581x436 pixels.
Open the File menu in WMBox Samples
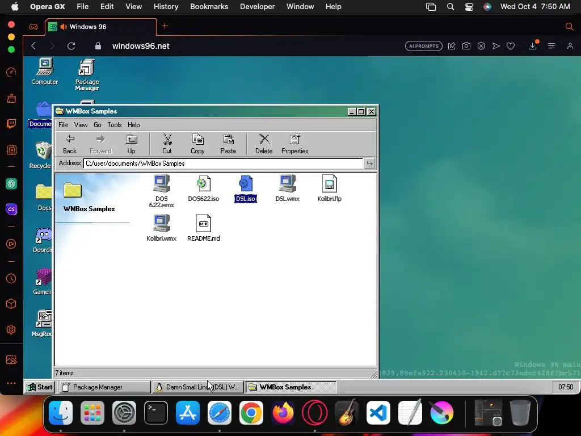tap(63, 125)
